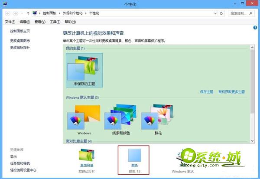Click 联机获取更多主题 link
260x179 pixels.
click(232, 92)
